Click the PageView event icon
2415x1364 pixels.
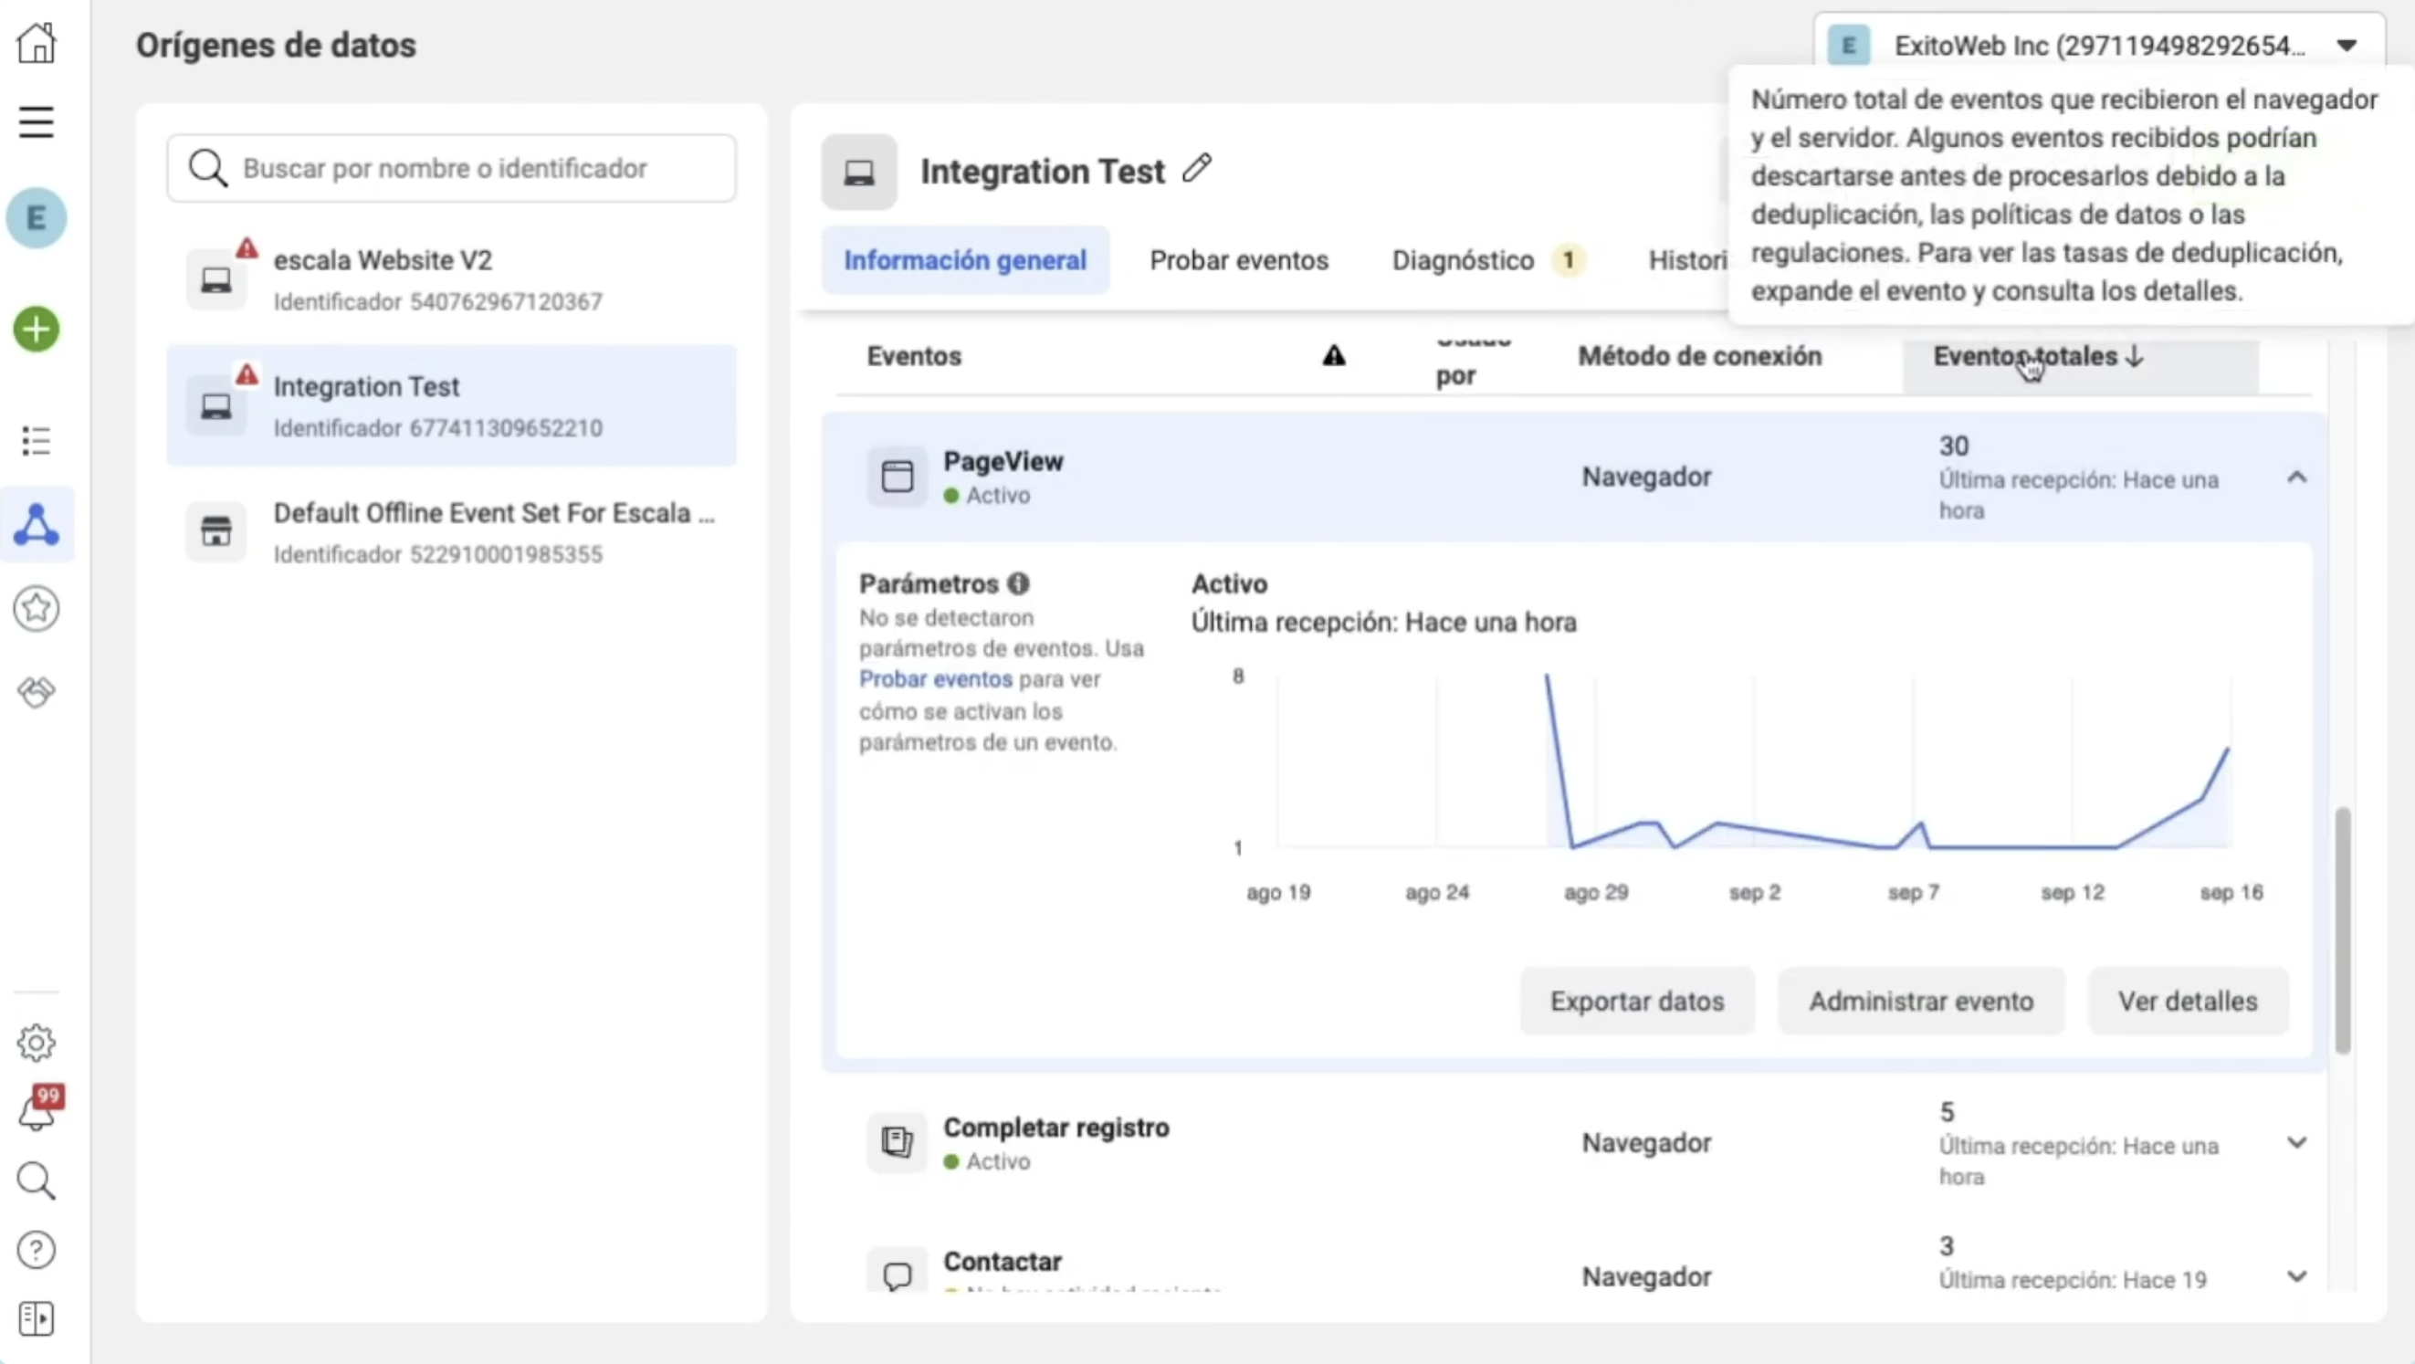tap(898, 477)
